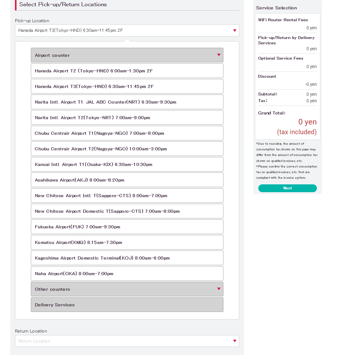The height and width of the screenshot is (355, 363).
Task: Open the Pick-up Location dropdown
Action: 127,31
